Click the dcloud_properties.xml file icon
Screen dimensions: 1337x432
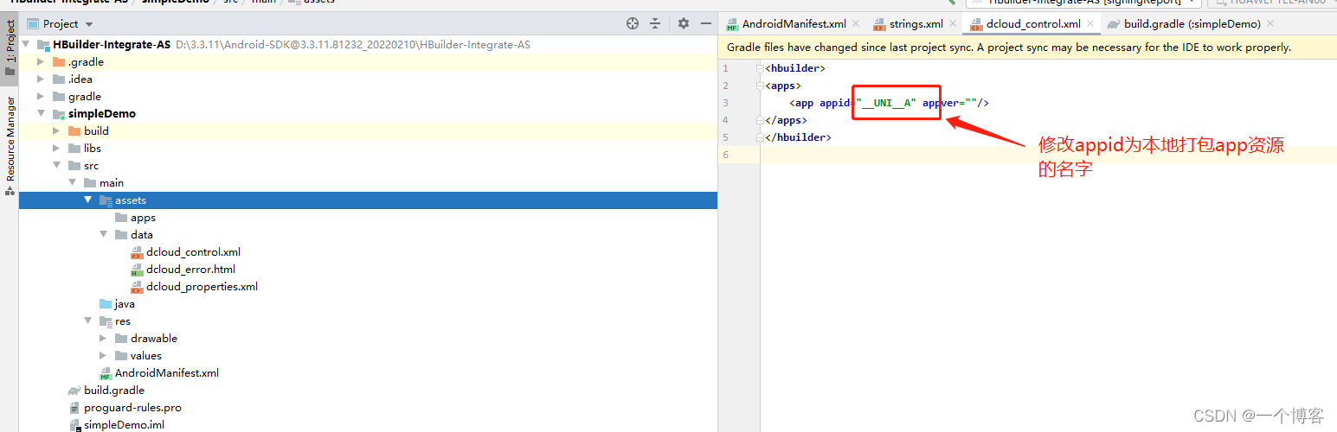[x=137, y=287]
